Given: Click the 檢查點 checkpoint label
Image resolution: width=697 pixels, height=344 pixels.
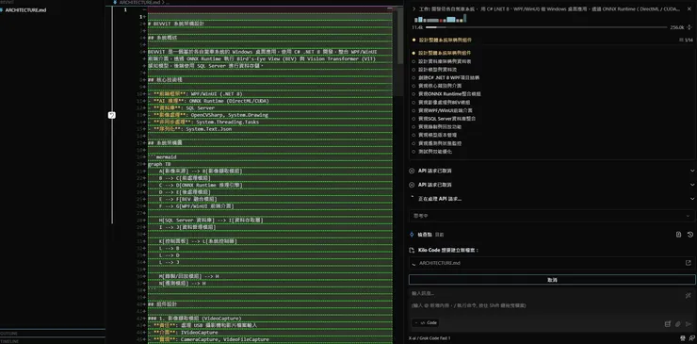Looking at the screenshot, I should [x=425, y=235].
